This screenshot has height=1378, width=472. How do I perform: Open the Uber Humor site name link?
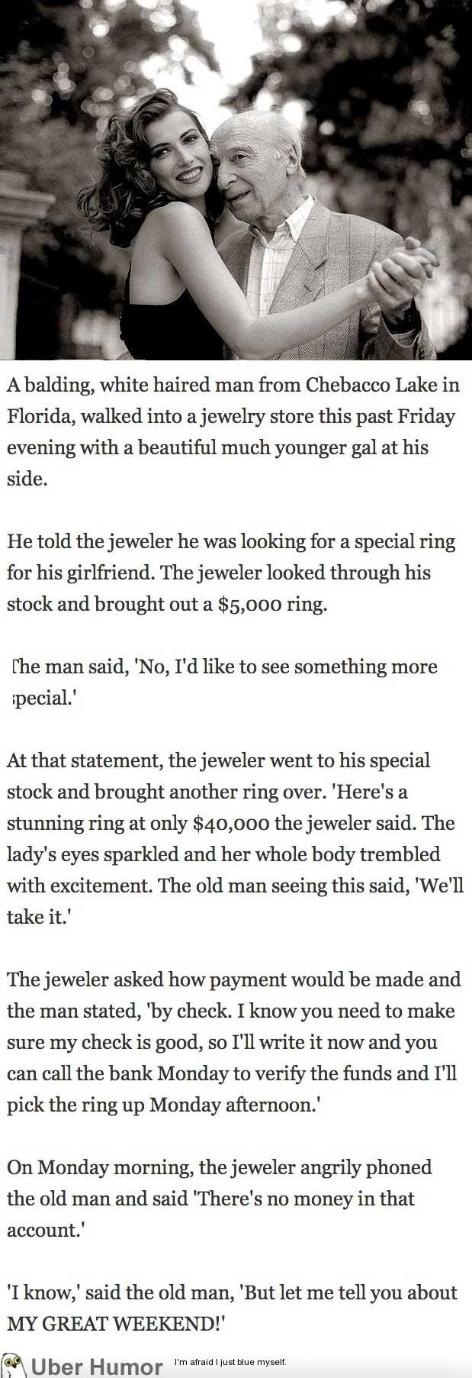(x=97, y=1365)
